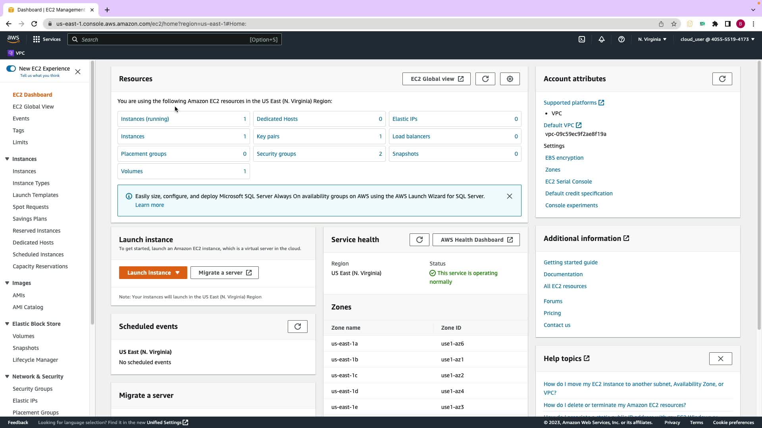Toggle the New EC2 Experience switch
Screen dimensions: 762x428
[11, 69]
